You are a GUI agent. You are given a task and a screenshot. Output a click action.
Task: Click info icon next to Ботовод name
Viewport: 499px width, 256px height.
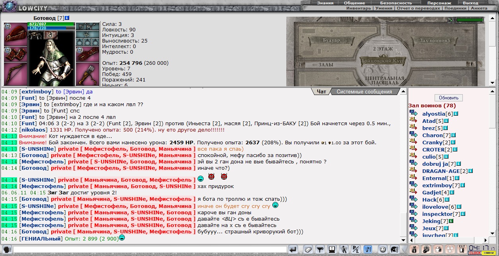click(x=67, y=18)
